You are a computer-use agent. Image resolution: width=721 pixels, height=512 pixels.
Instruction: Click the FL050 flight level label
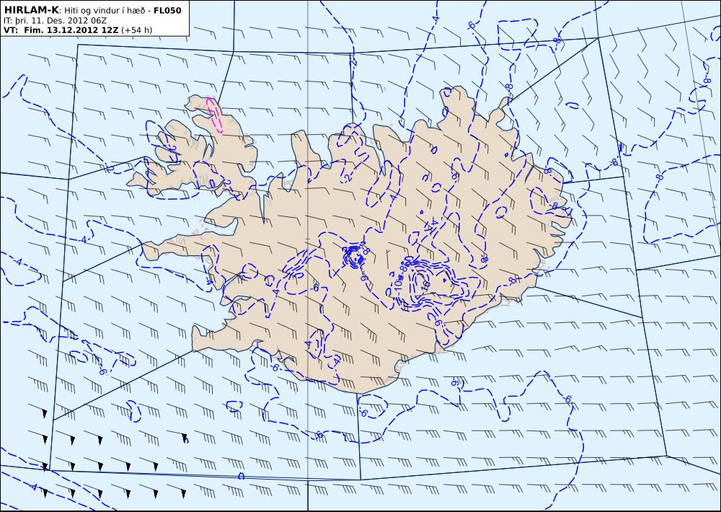pos(168,11)
